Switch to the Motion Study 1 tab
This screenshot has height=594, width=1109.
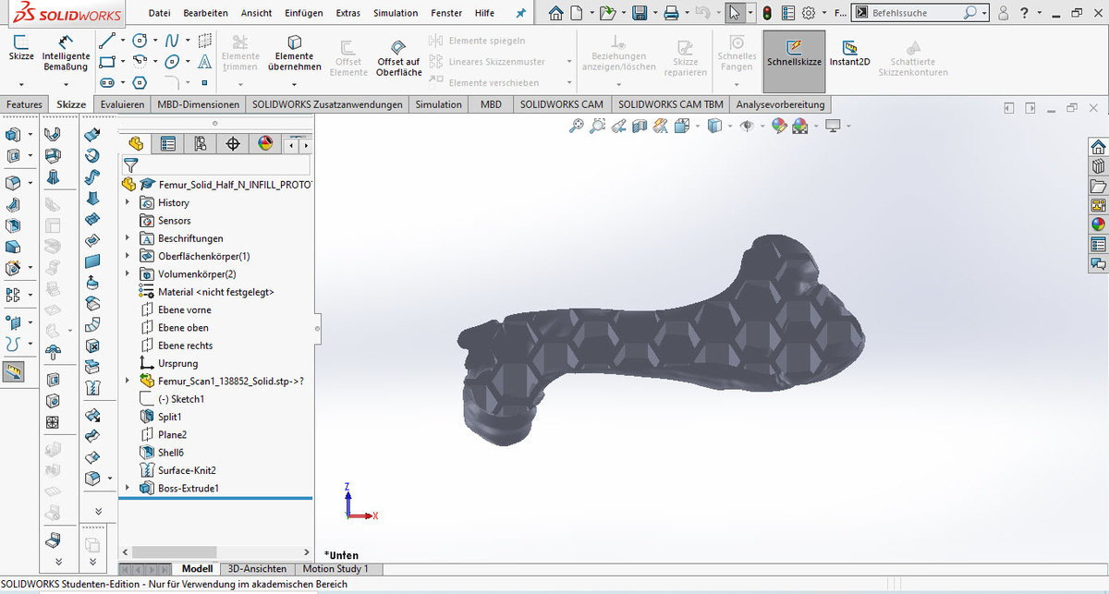[x=335, y=569]
